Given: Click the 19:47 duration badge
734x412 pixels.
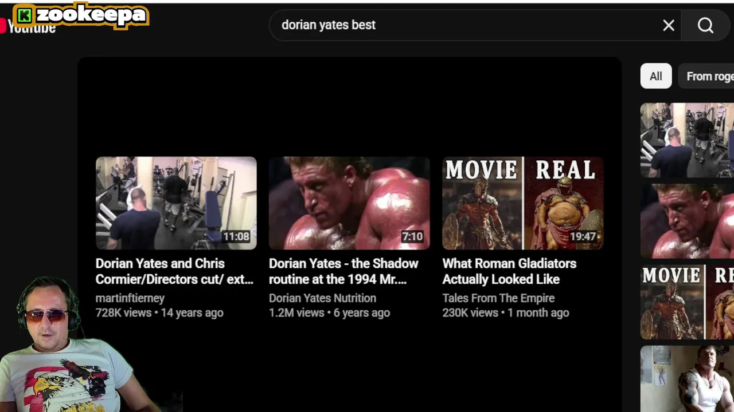Looking at the screenshot, I should pos(583,236).
